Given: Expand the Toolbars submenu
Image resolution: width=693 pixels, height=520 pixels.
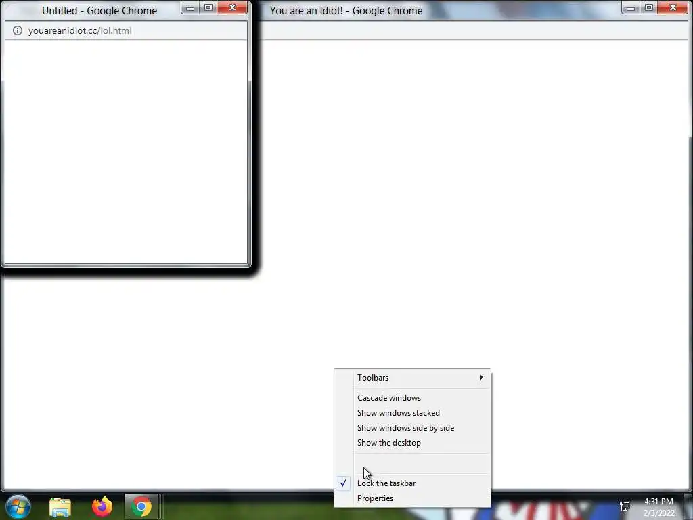Looking at the screenshot, I should click(412, 378).
